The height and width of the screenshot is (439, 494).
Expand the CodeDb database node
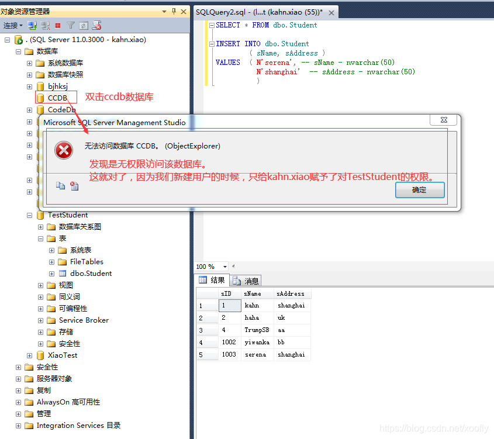(x=29, y=110)
